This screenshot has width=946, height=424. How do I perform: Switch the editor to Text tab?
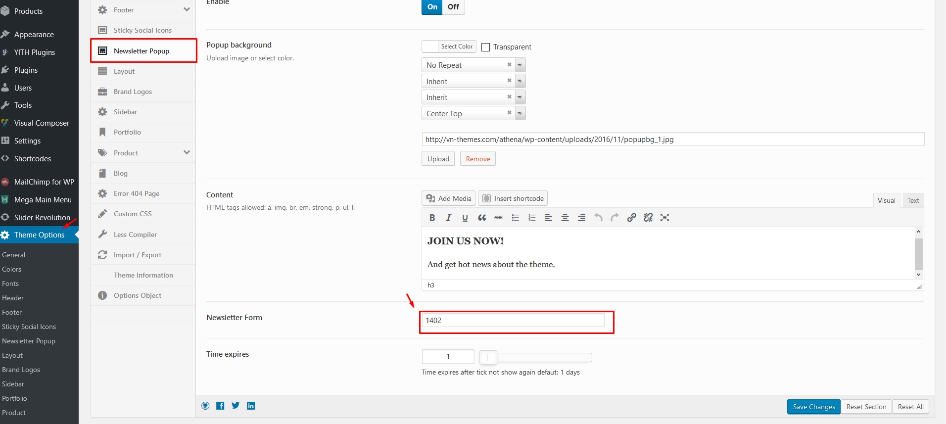(913, 200)
